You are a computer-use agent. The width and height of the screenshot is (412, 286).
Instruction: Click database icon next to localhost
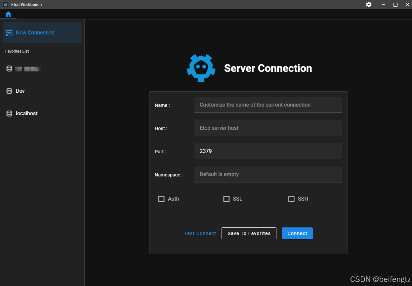tap(9, 114)
